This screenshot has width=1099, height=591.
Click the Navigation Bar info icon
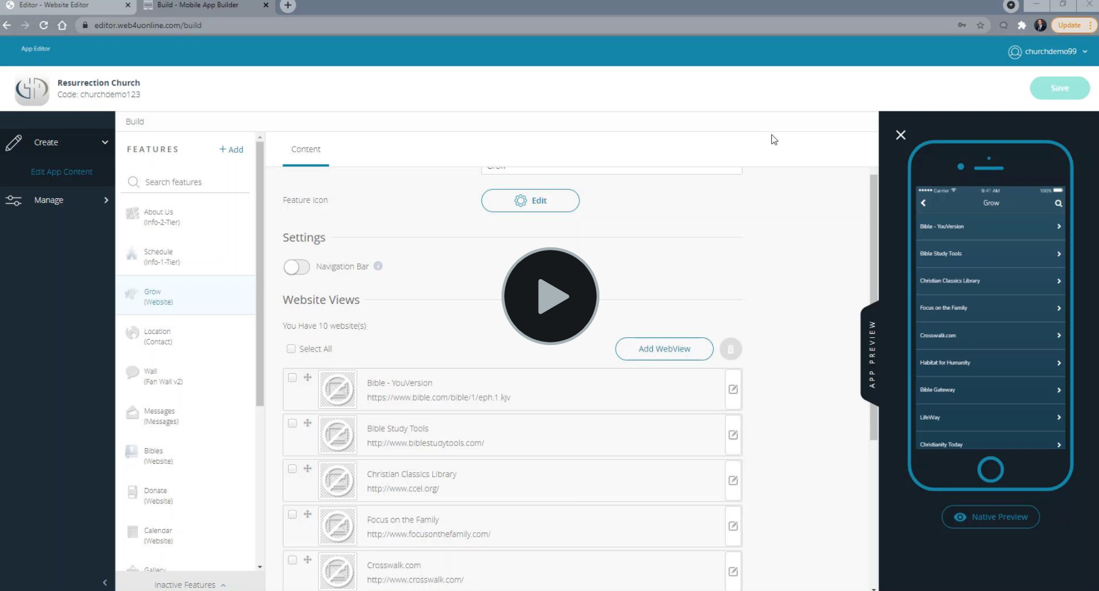[378, 266]
